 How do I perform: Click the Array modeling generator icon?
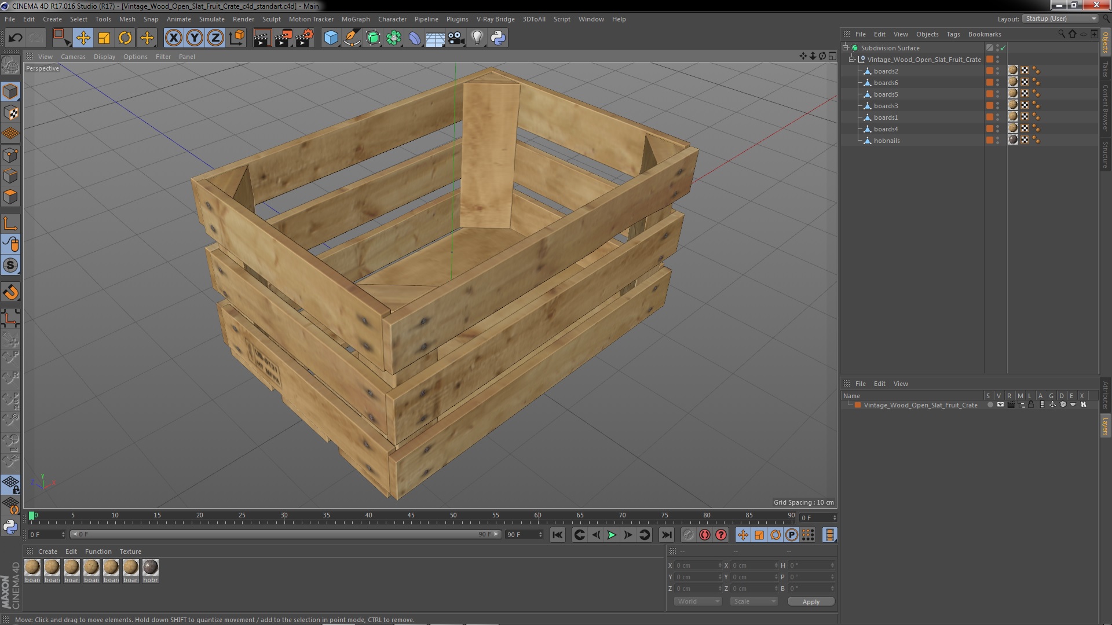394,38
